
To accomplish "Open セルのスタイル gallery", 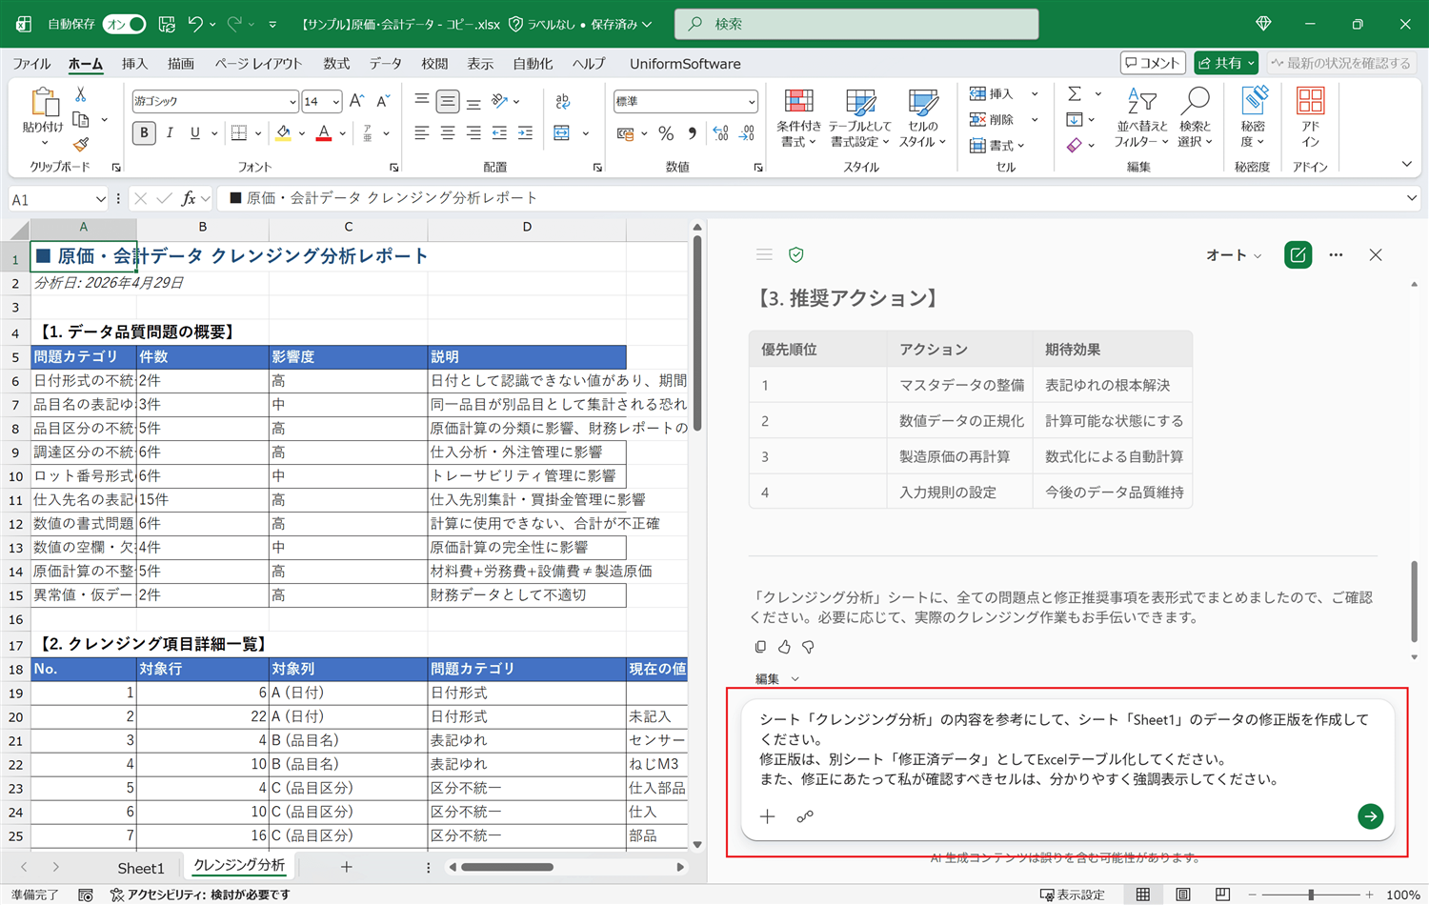I will coord(922,118).
